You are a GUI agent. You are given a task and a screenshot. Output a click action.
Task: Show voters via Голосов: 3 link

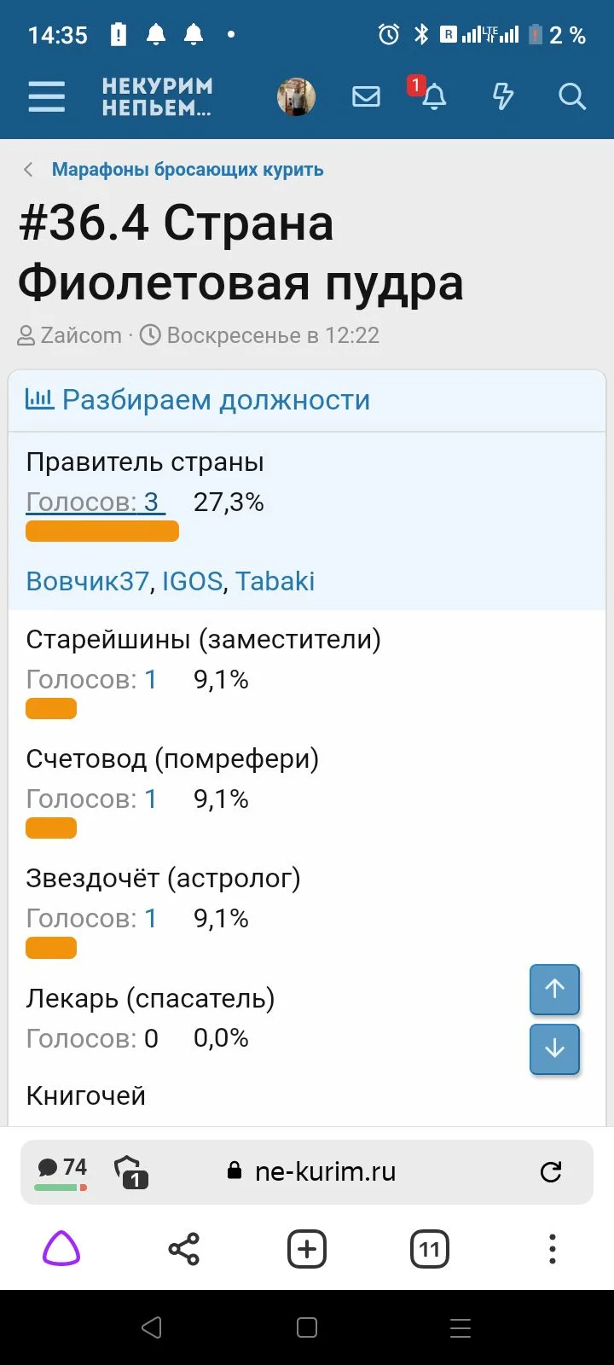[x=94, y=502]
